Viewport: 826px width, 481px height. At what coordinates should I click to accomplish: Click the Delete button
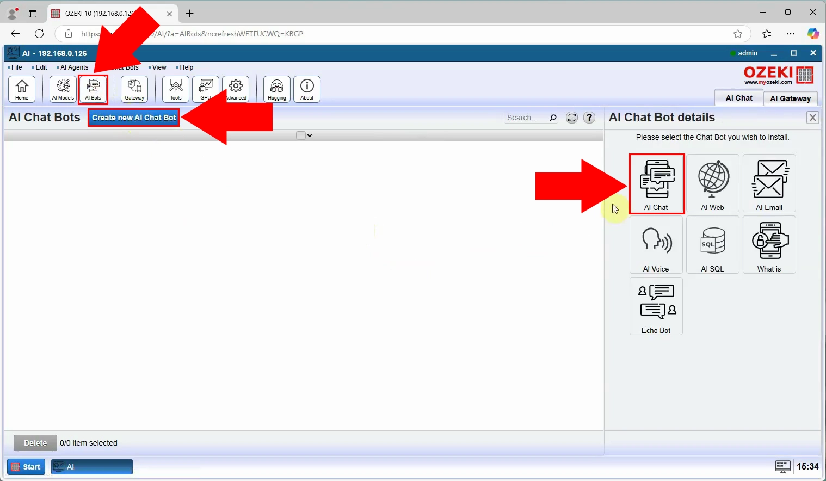coord(35,443)
